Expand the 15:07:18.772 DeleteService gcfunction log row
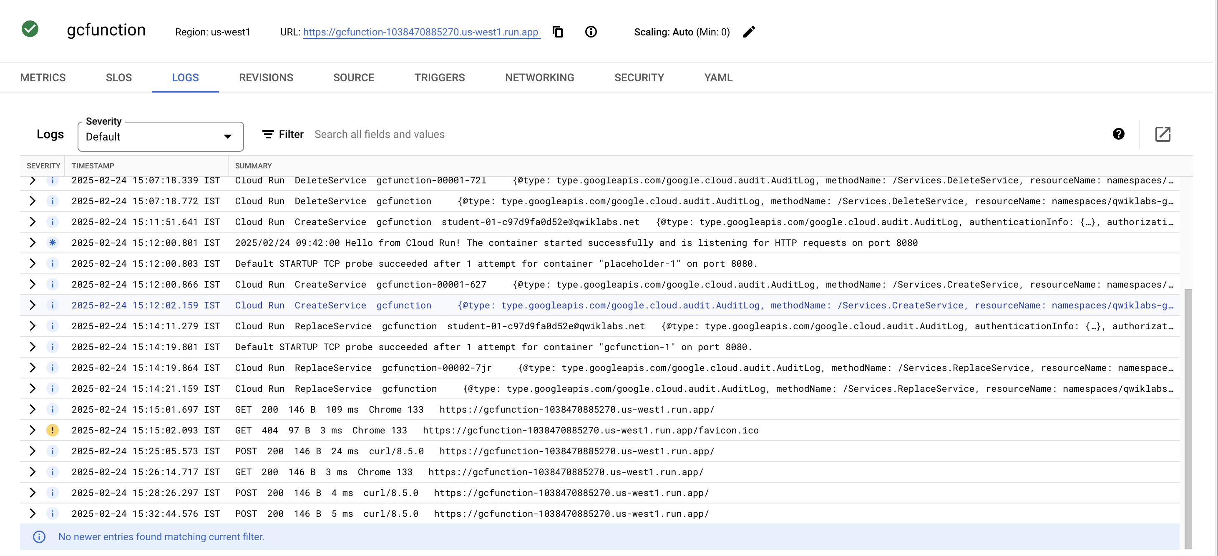 click(x=32, y=201)
